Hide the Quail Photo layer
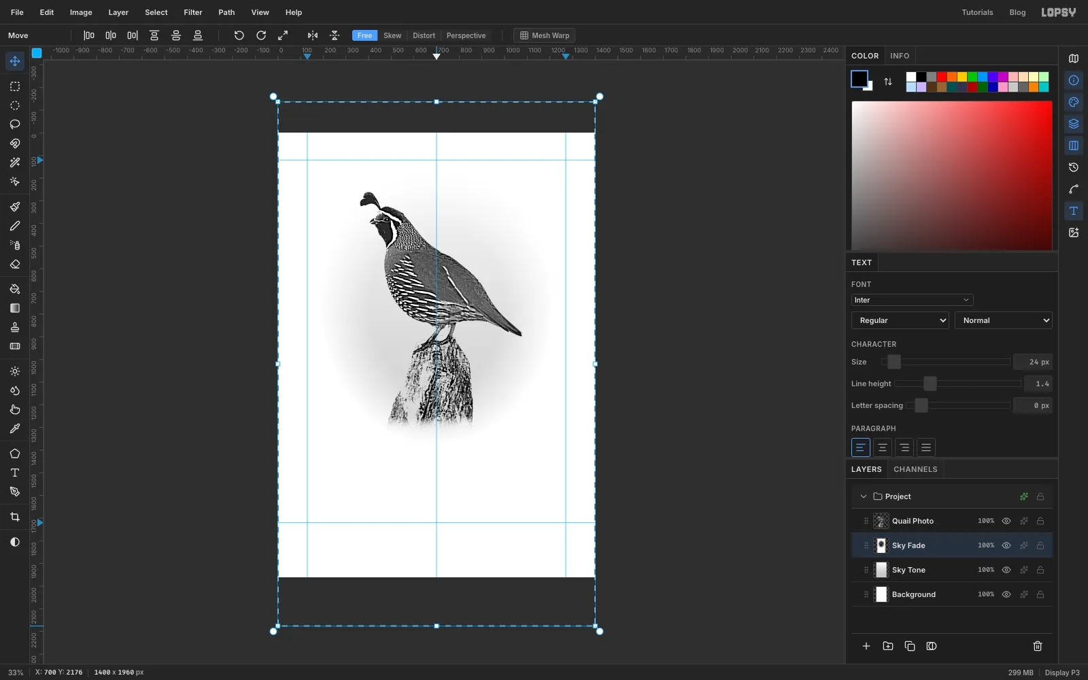The width and height of the screenshot is (1088, 680). pos(1006,521)
